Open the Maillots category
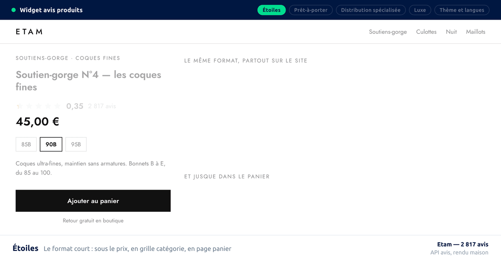Image resolution: width=501 pixels, height=261 pixels. pos(476,32)
